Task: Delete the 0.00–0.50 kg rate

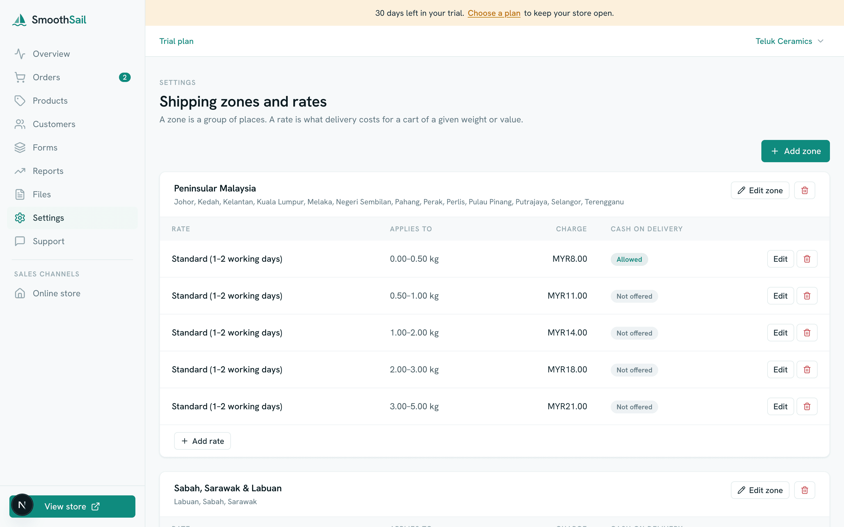Action: [x=807, y=259]
